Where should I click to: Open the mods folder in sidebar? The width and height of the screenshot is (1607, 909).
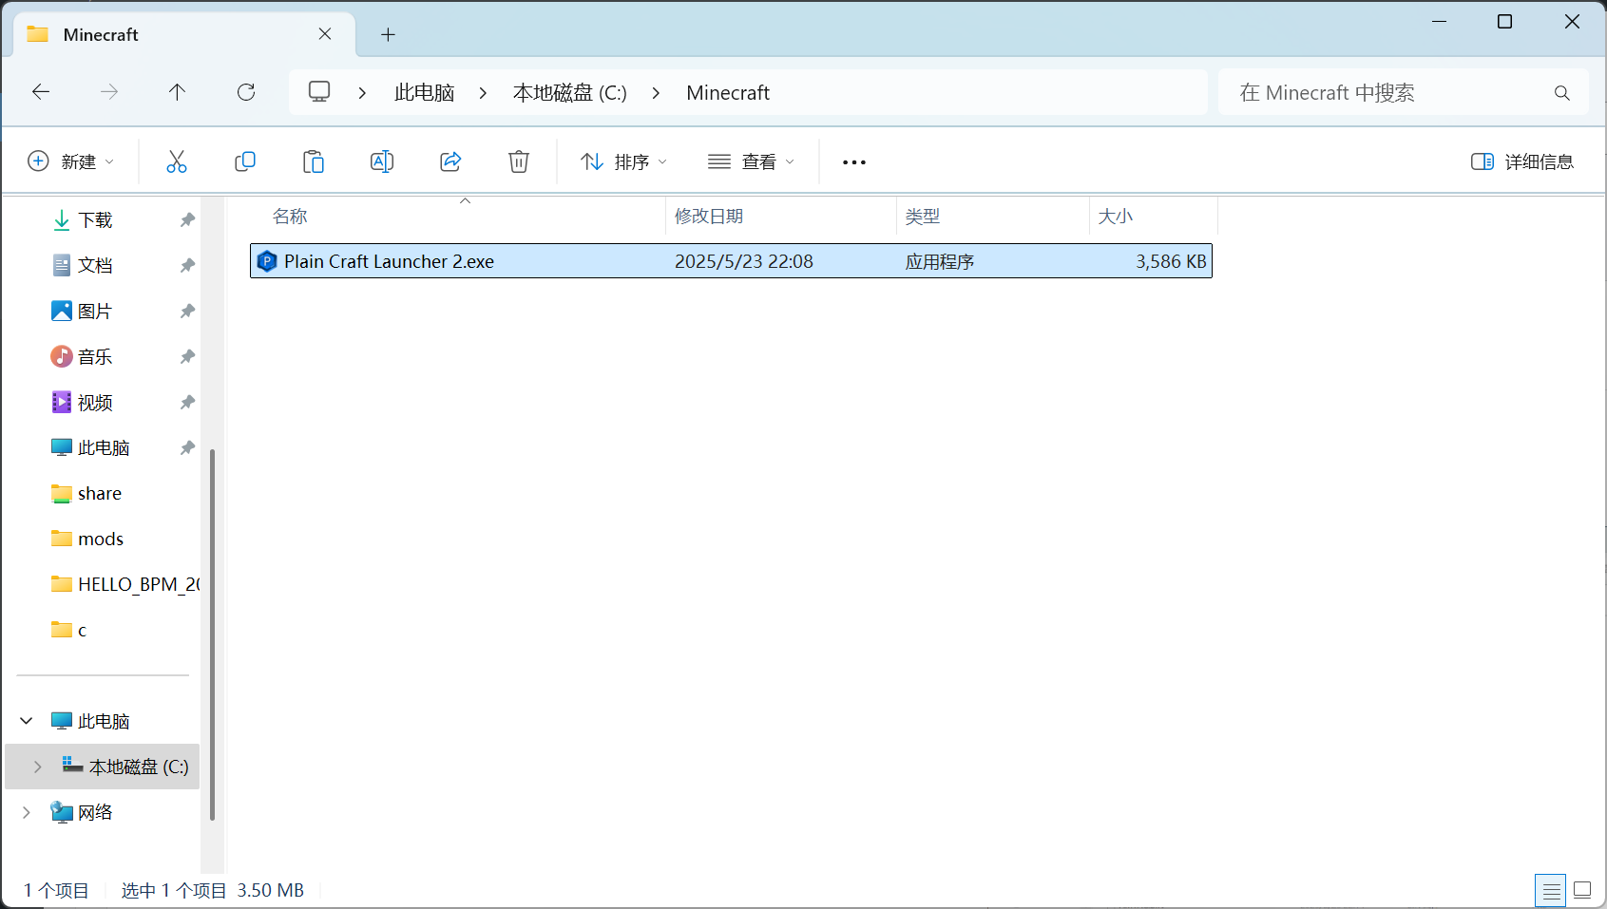(x=100, y=539)
